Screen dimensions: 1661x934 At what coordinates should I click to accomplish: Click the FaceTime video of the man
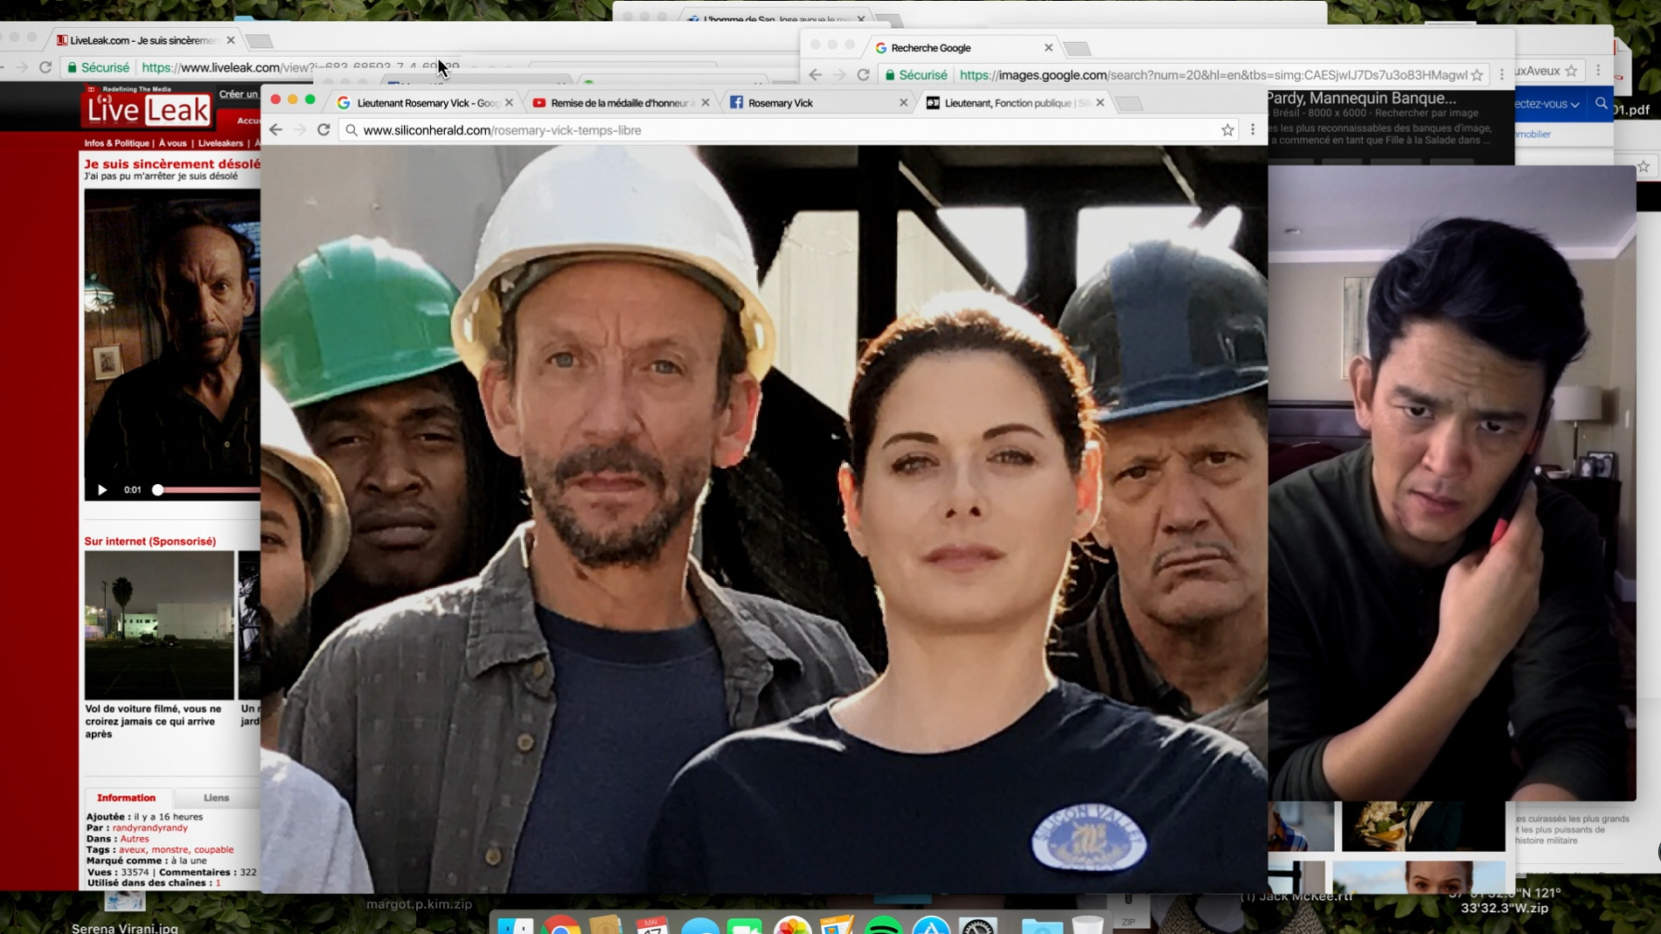tap(1452, 483)
